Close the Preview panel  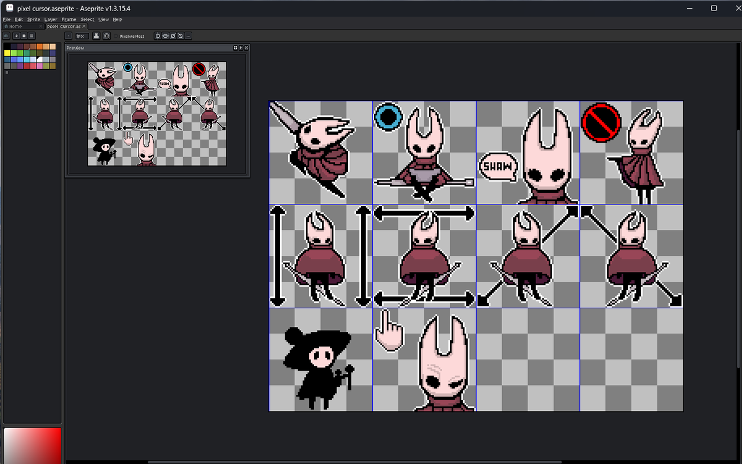pos(246,48)
